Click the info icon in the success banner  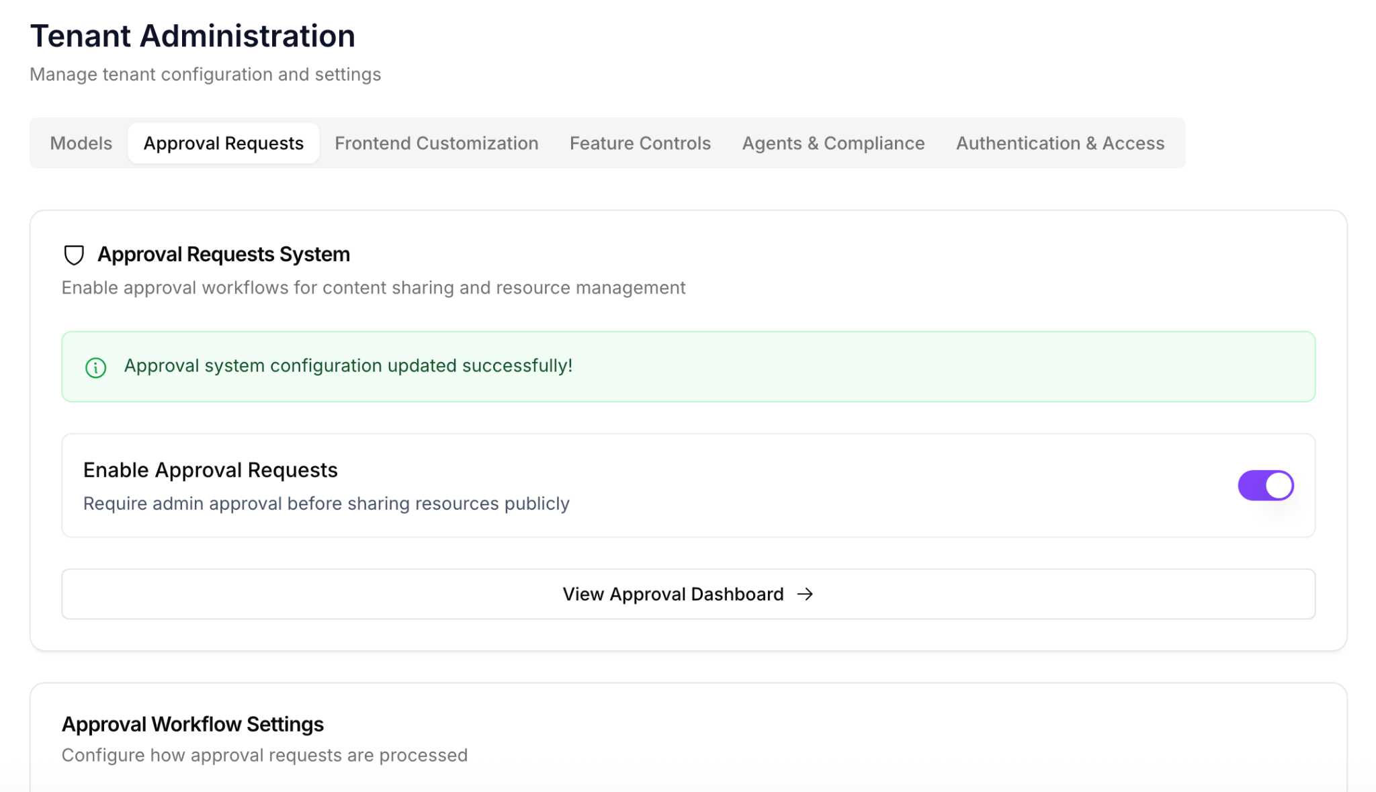pos(95,367)
